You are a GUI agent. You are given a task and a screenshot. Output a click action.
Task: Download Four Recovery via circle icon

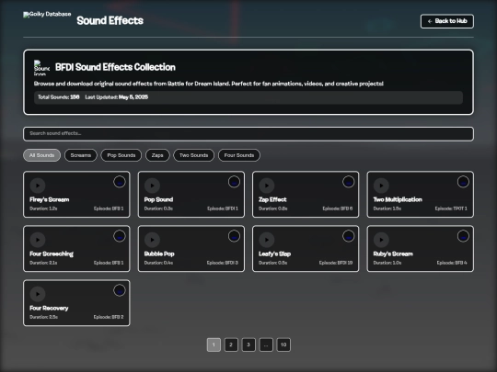(x=120, y=290)
